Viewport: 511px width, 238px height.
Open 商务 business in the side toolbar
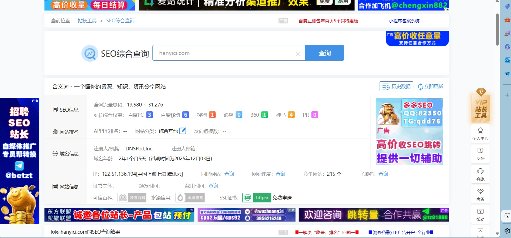point(481,194)
